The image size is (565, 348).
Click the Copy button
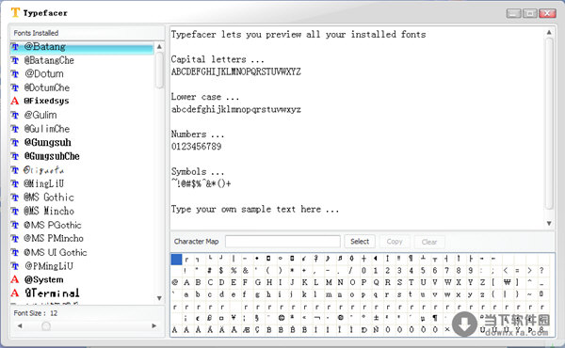point(395,242)
